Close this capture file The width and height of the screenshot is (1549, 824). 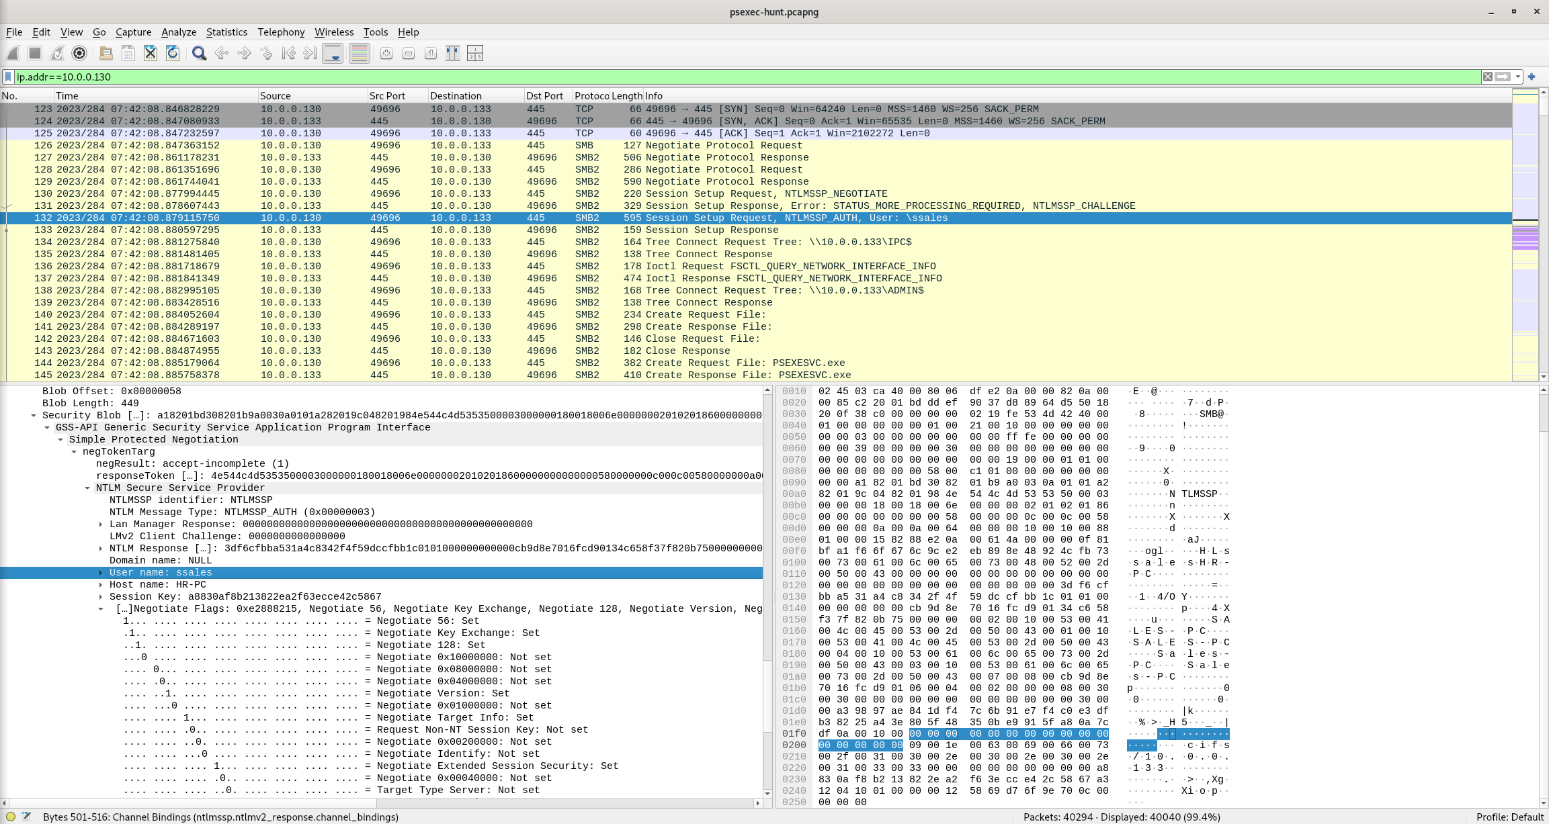tap(150, 53)
